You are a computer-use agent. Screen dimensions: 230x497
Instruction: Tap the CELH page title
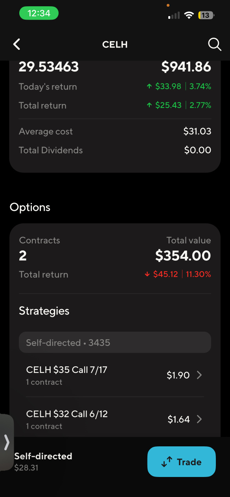tap(115, 45)
